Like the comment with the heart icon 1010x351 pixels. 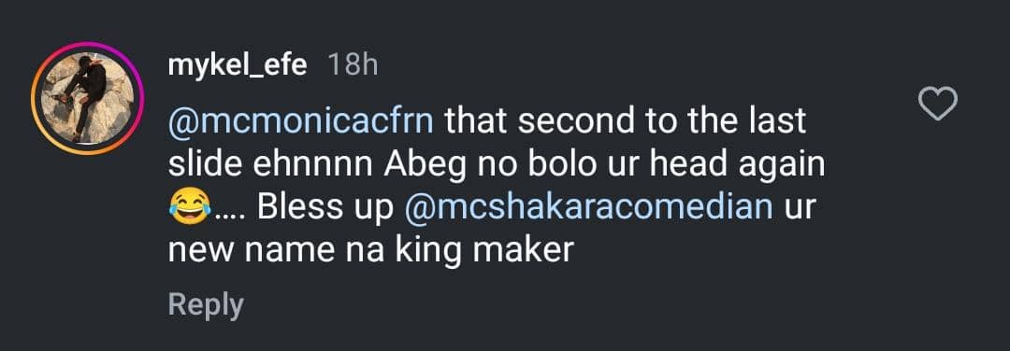937,105
